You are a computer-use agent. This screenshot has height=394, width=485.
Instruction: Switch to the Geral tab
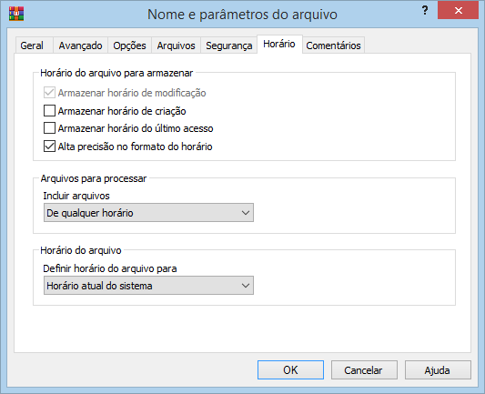[32, 45]
